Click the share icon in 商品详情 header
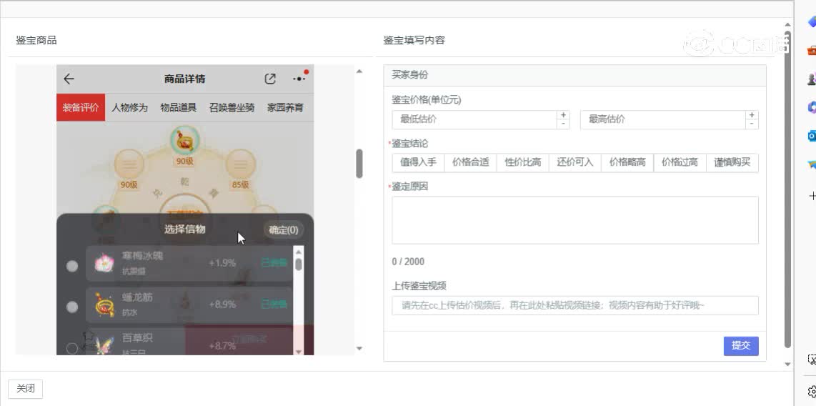This screenshot has height=406, width=816. [270, 79]
